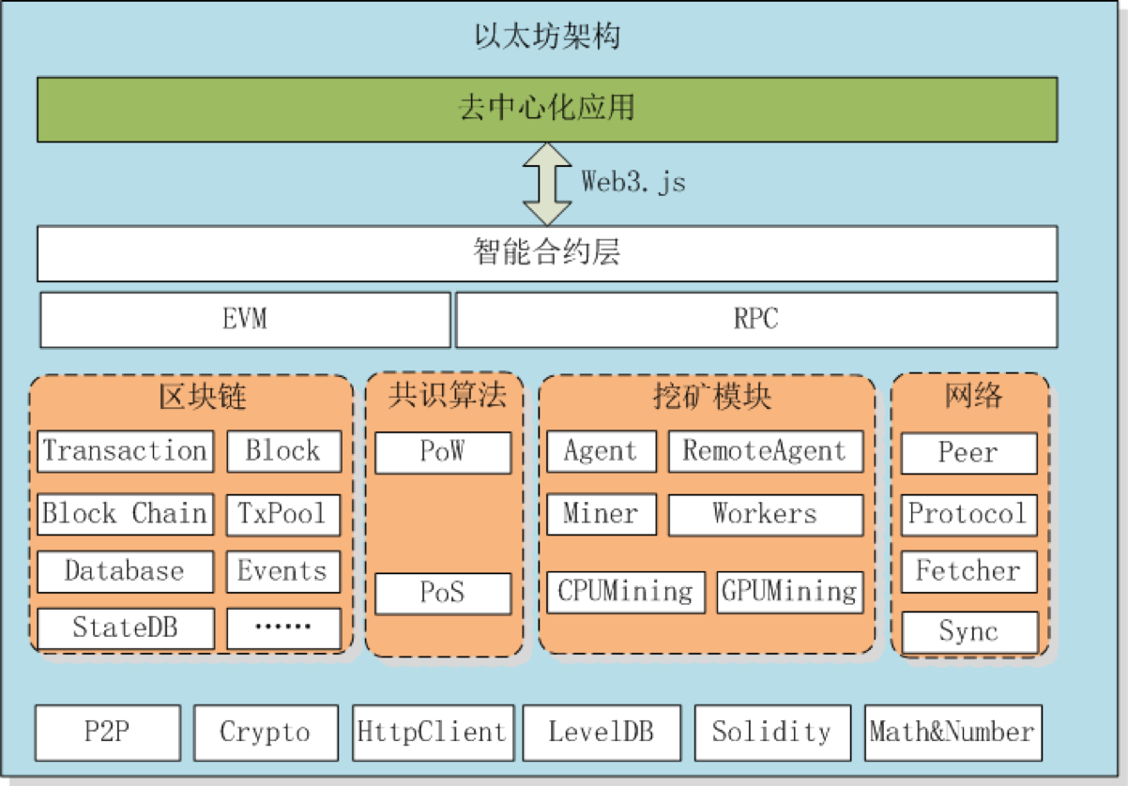Viewport: 1128px width, 786px height.
Task: Click the ellipsis box under Events
Action: click(x=282, y=628)
